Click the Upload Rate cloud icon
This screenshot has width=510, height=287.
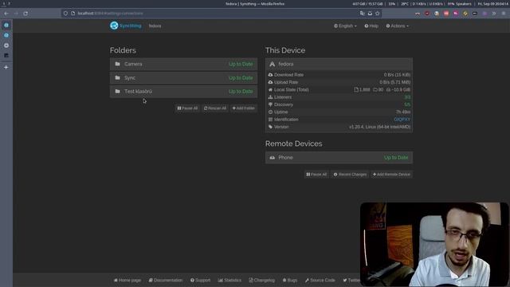(x=270, y=82)
